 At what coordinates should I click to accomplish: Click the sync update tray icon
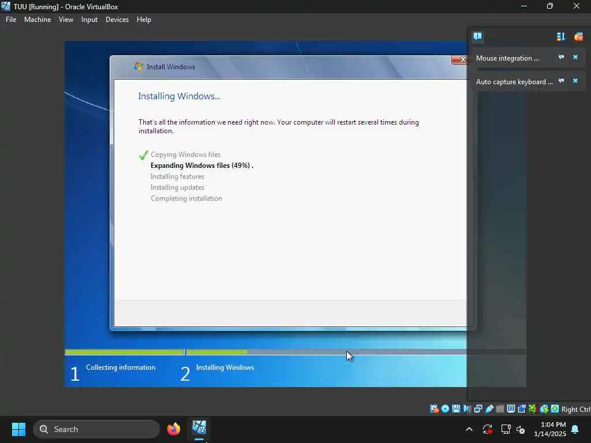pos(487,429)
